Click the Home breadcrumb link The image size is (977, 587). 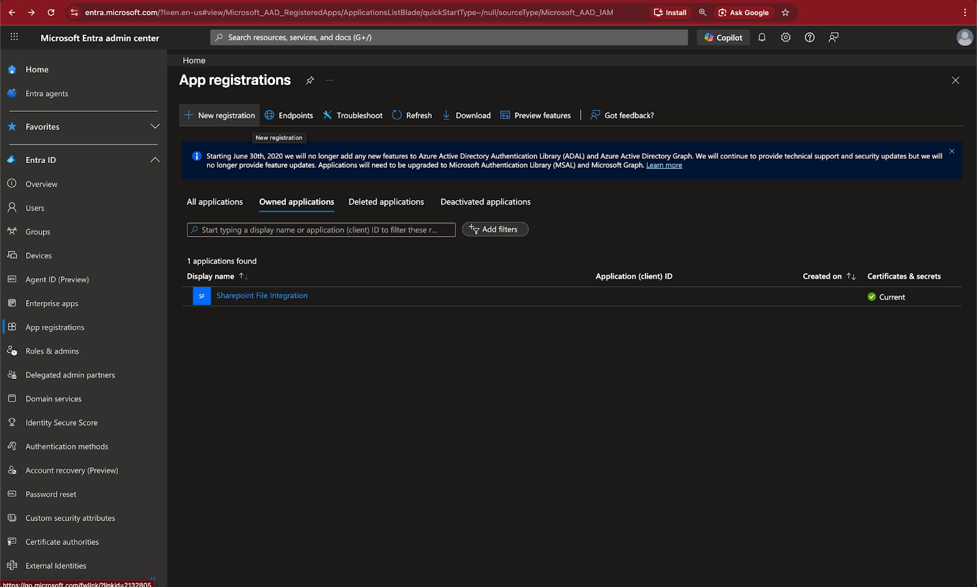[x=194, y=60]
